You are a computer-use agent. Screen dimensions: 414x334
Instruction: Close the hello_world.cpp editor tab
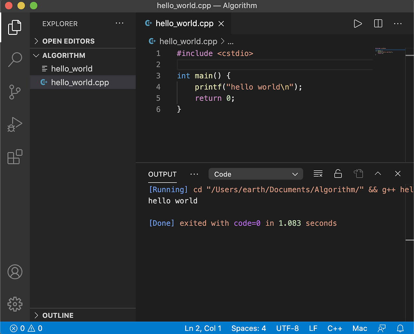(x=221, y=24)
